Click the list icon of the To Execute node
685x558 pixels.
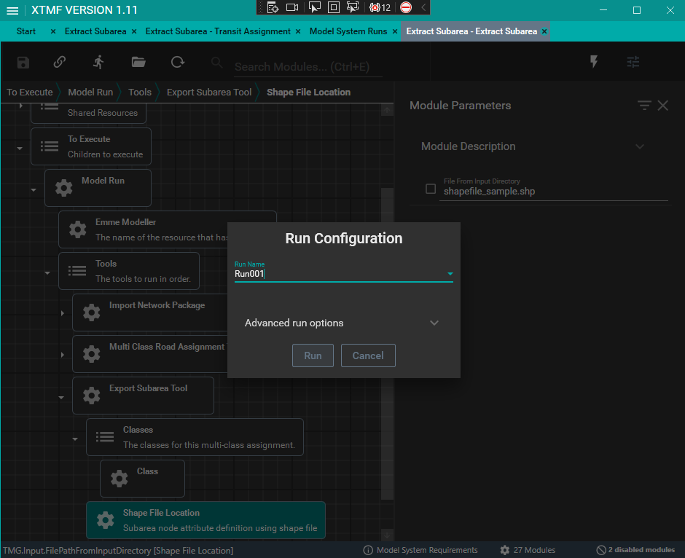[x=50, y=146]
